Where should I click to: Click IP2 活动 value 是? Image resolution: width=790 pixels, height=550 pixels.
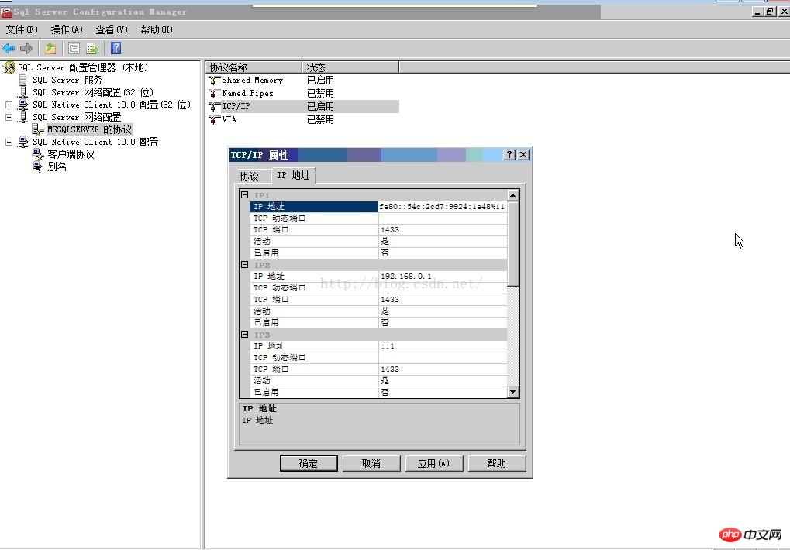pyautogui.click(x=443, y=311)
